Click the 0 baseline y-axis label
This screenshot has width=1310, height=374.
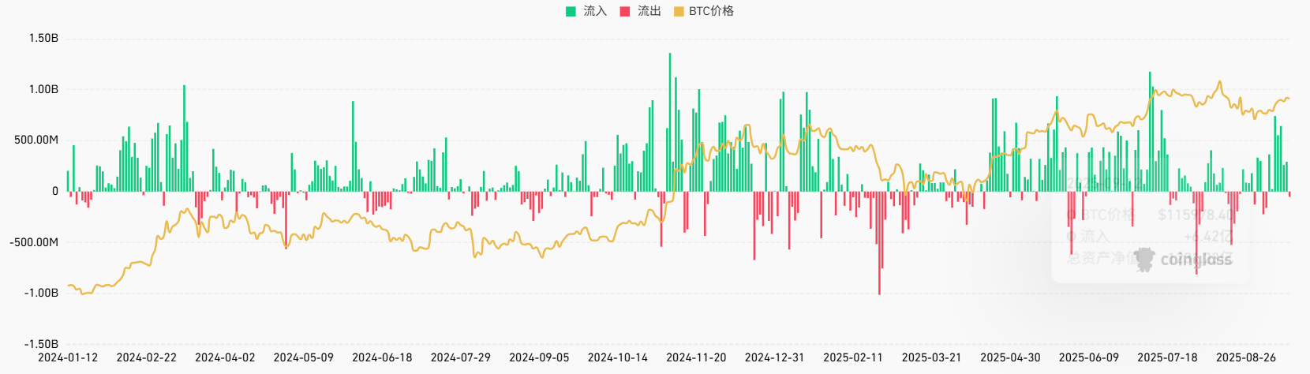point(55,191)
